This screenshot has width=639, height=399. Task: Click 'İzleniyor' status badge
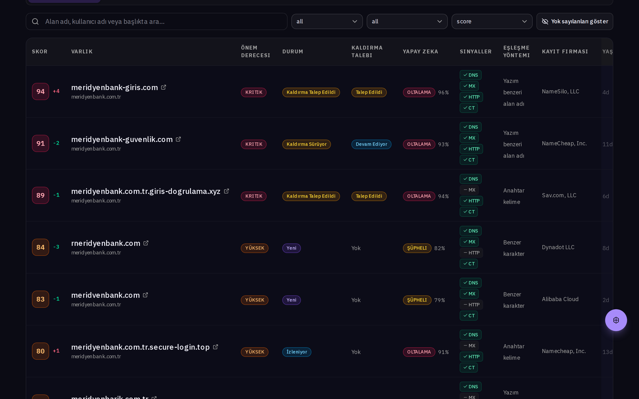(x=297, y=352)
